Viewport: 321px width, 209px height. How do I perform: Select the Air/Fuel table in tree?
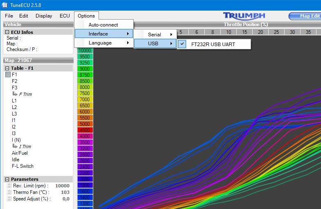[x=22, y=153]
